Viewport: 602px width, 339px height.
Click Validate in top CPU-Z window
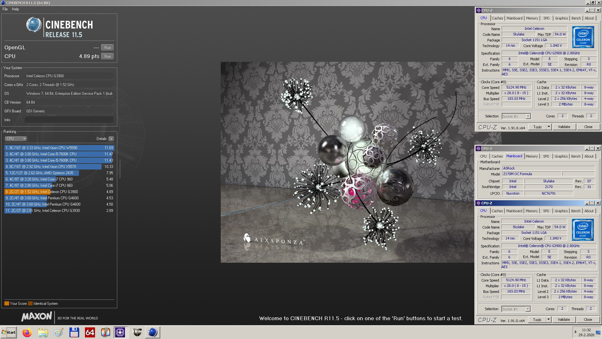[x=564, y=127]
